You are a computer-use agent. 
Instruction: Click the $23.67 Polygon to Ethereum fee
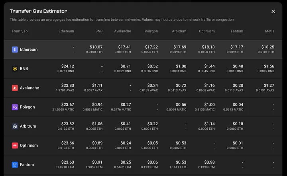pyautogui.click(x=67, y=105)
